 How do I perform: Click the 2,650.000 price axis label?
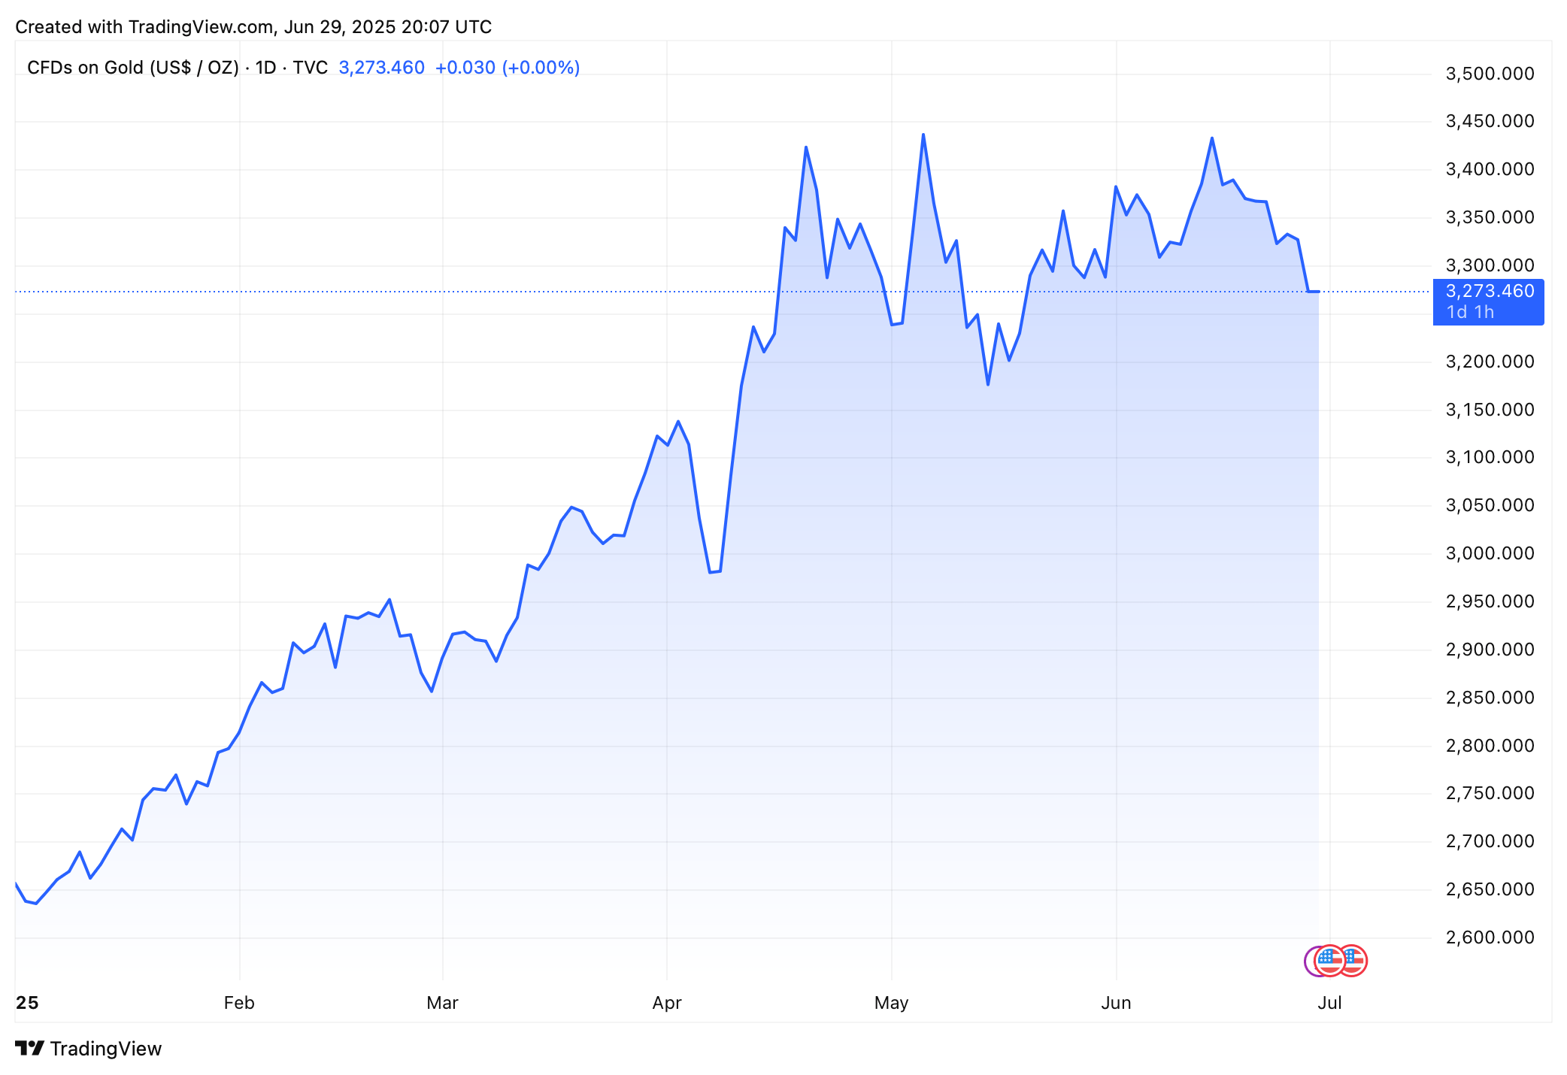[1490, 889]
